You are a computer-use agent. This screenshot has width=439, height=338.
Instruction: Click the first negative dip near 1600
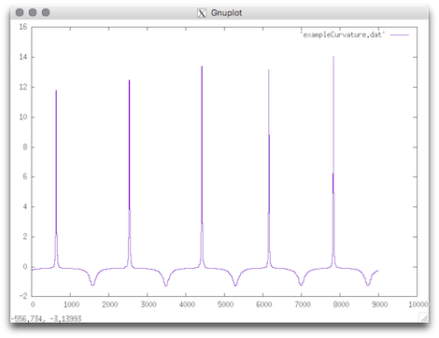pyautogui.click(x=92, y=285)
